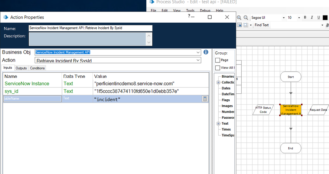Expand the Text tree node
Viewport: 329px width, 174px height.
point(219,124)
